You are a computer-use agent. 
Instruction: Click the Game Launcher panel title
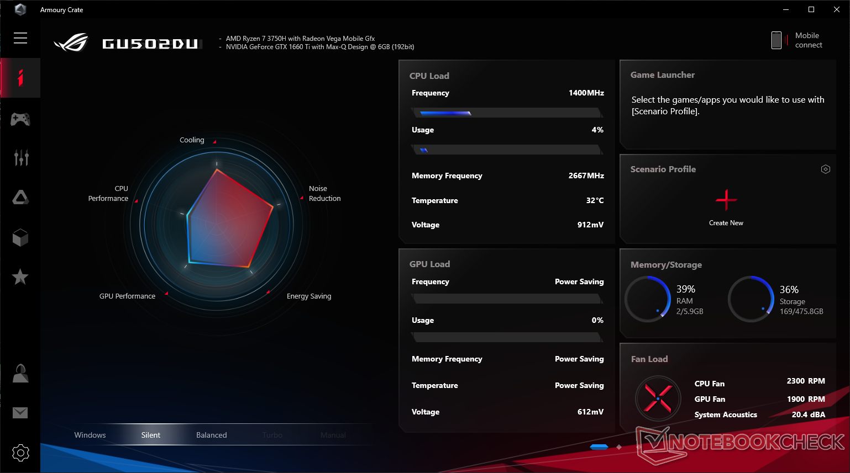pos(663,75)
